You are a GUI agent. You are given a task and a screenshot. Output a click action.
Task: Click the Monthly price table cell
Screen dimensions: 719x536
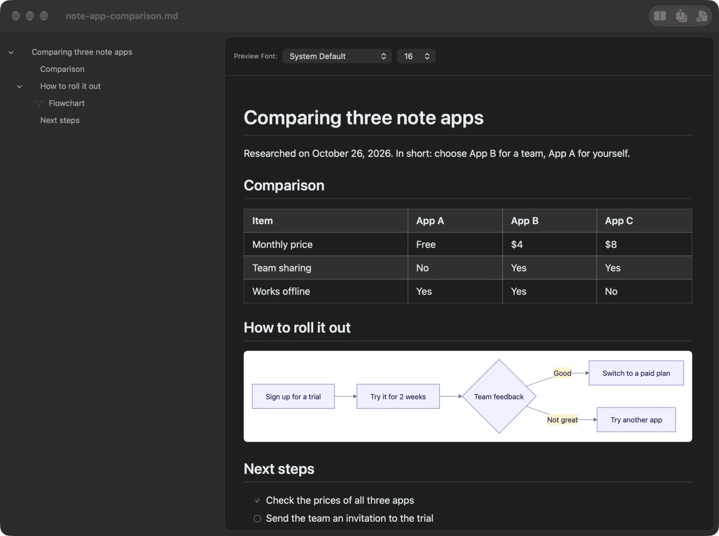coord(326,244)
